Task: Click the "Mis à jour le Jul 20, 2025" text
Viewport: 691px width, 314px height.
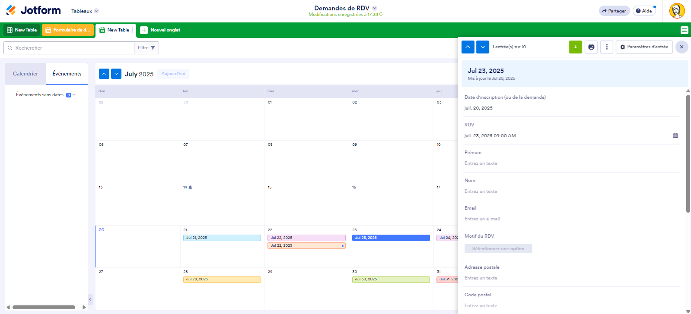Action: (491, 78)
